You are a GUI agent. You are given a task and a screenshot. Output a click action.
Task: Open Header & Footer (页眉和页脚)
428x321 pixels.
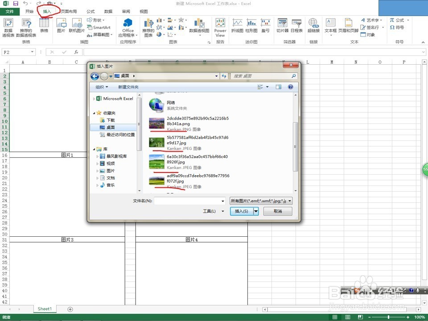[x=348, y=25]
